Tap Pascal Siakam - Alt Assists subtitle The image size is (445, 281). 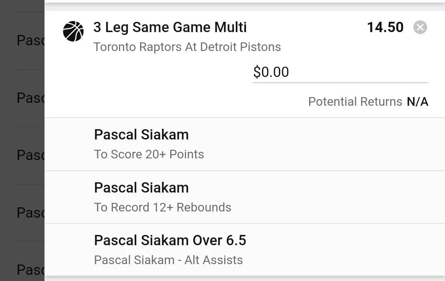click(x=168, y=260)
